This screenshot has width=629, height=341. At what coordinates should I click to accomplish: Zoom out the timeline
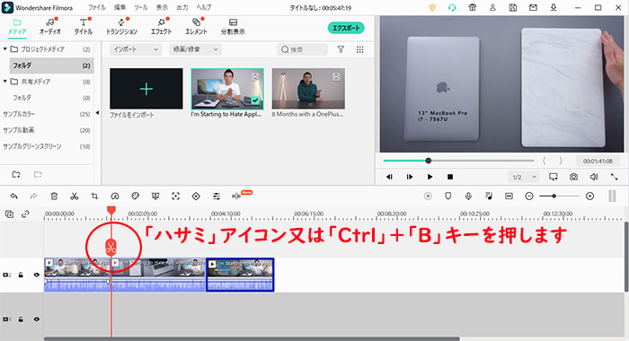click(x=529, y=196)
